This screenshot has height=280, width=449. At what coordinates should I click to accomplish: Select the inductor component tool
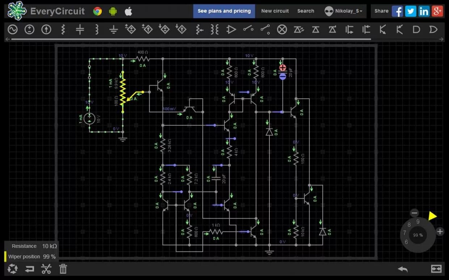pyautogui.click(x=96, y=29)
